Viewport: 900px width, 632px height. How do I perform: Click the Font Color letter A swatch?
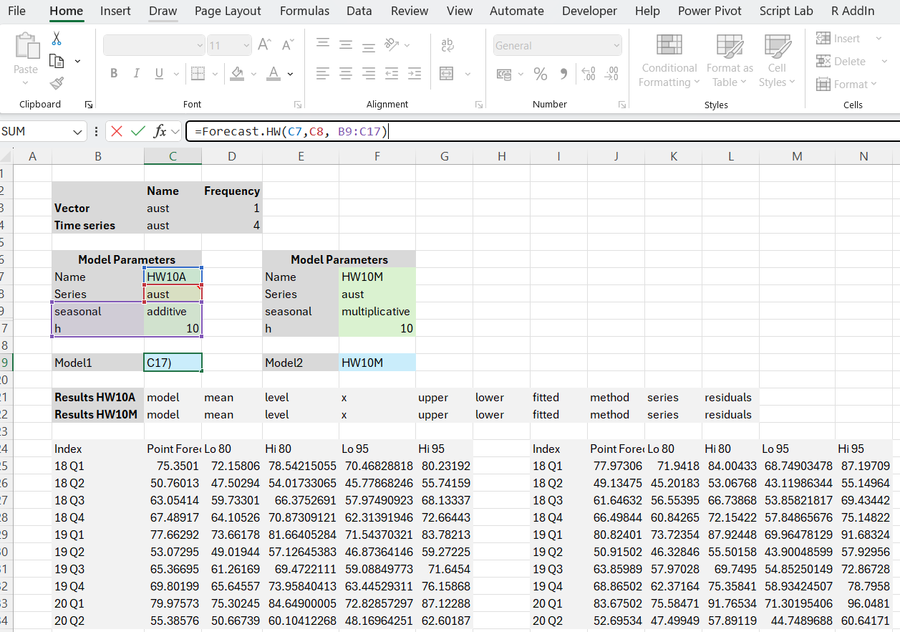274,74
